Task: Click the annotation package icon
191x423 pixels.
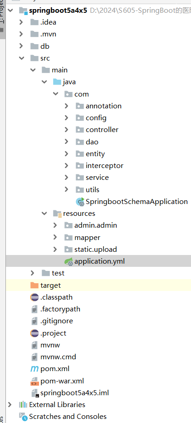Action: click(x=79, y=106)
